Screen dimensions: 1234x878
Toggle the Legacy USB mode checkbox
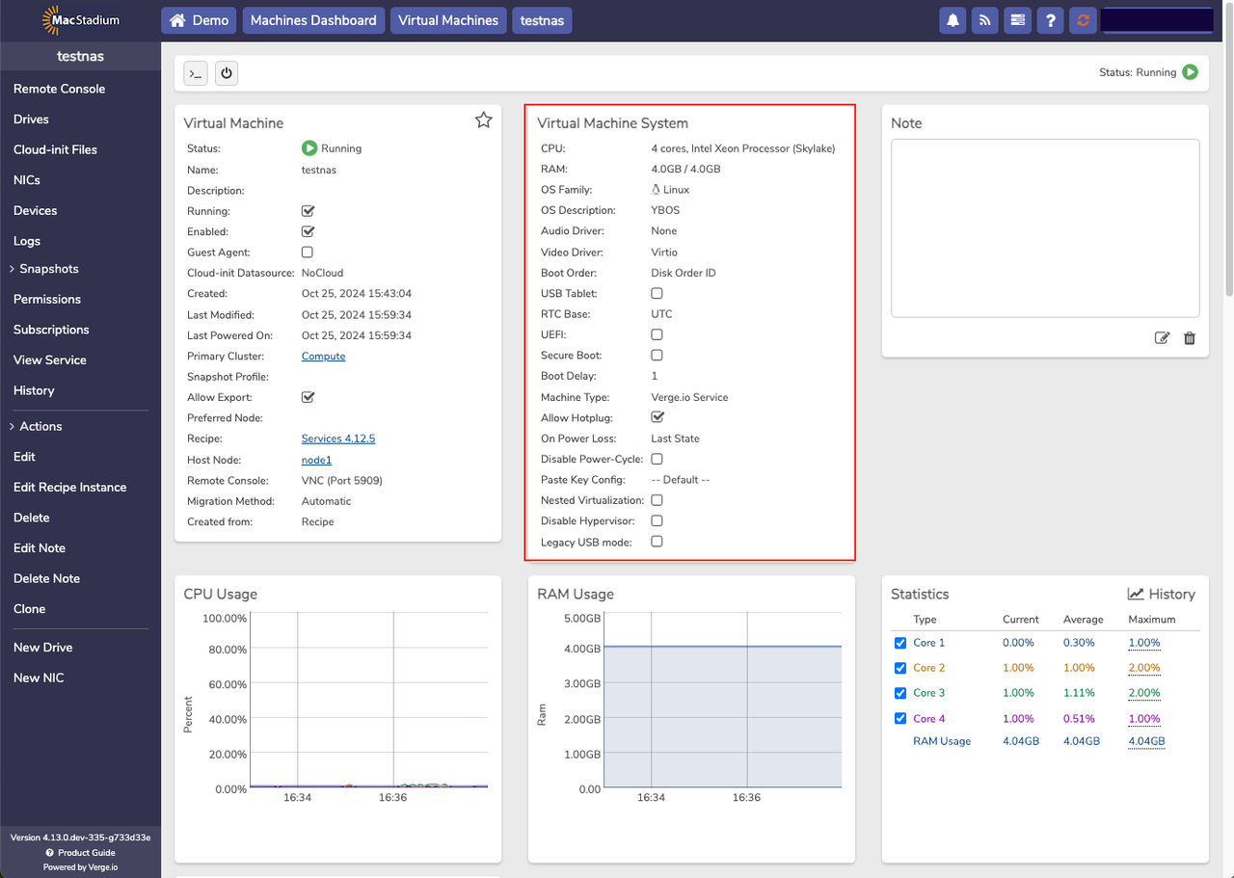(657, 542)
